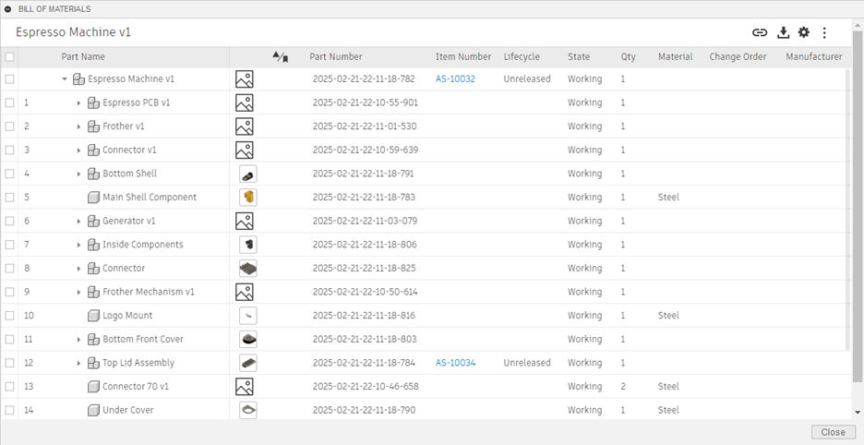Screen dimensions: 864x445
Task: Collapse the Bill of Materials panel icon
Action: [9, 8]
